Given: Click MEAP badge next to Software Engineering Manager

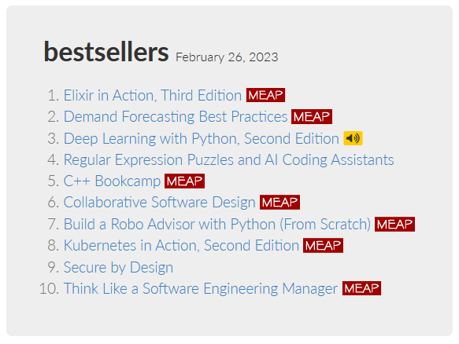Looking at the screenshot, I should coord(362,288).
